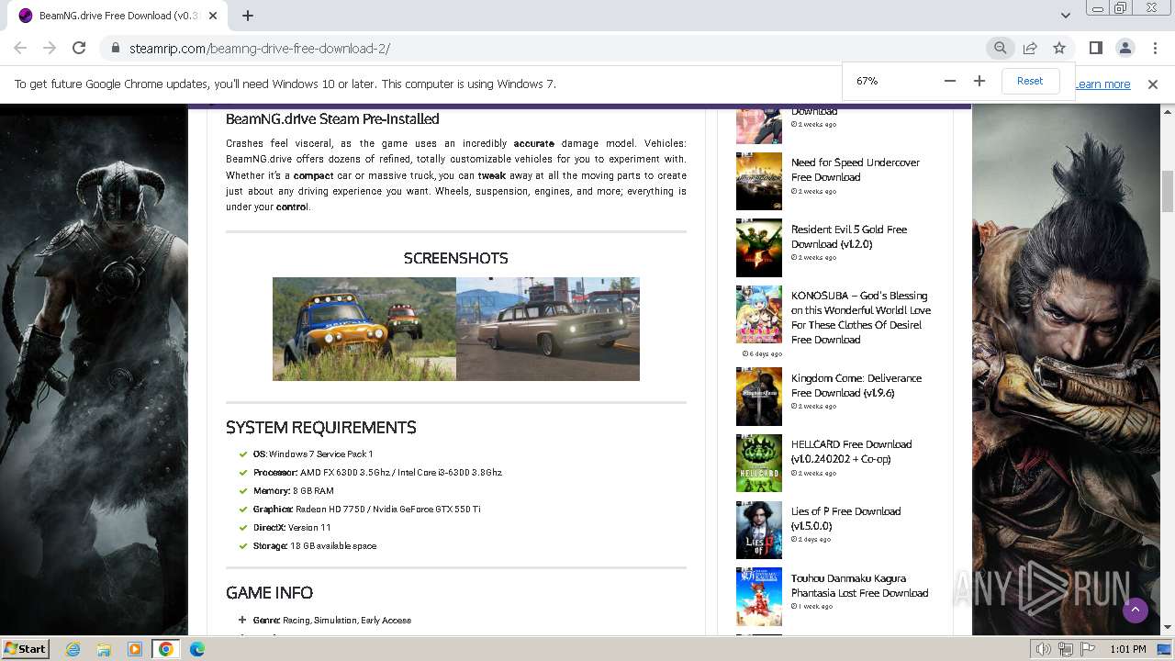Open Kingdom Come: Deliverance Free Download link
Screen dimensions: 1175x661
(x=856, y=386)
